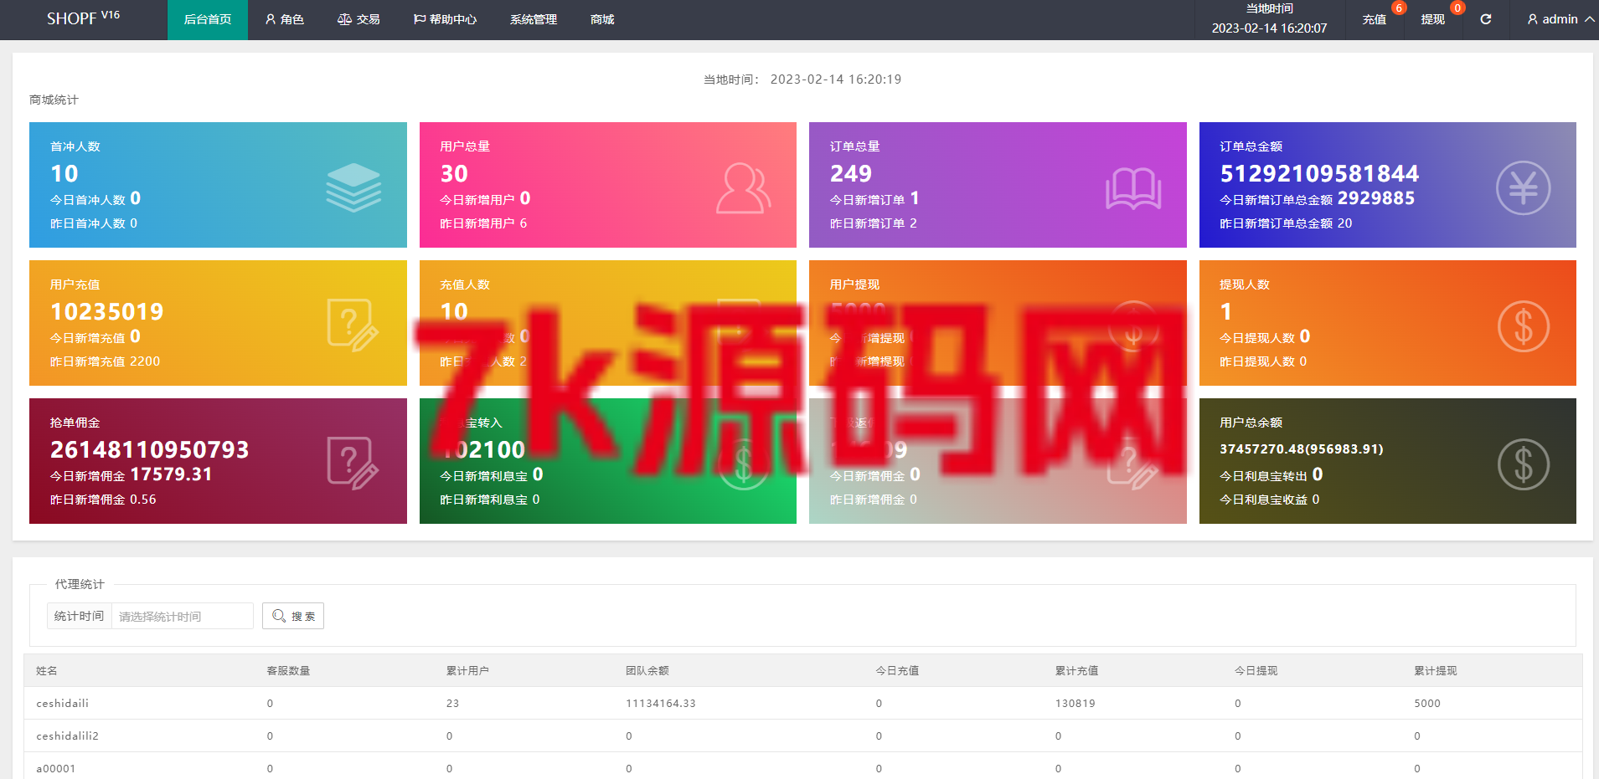The image size is (1599, 779).
Task: Click the 请选择统计时间 date input
Action: click(x=183, y=616)
